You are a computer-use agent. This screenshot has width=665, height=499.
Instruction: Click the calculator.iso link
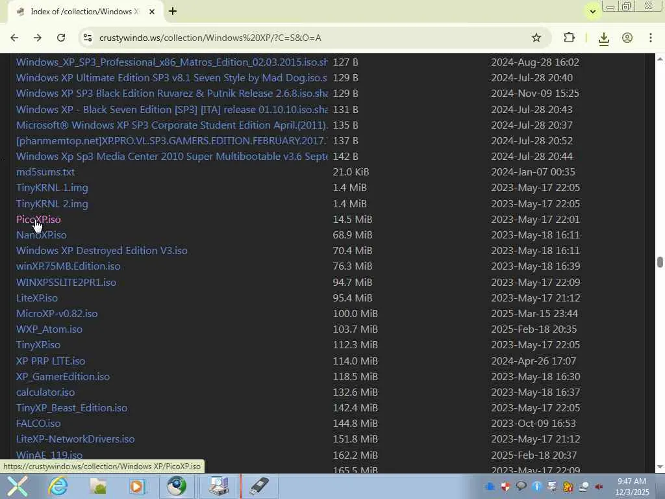(45, 392)
